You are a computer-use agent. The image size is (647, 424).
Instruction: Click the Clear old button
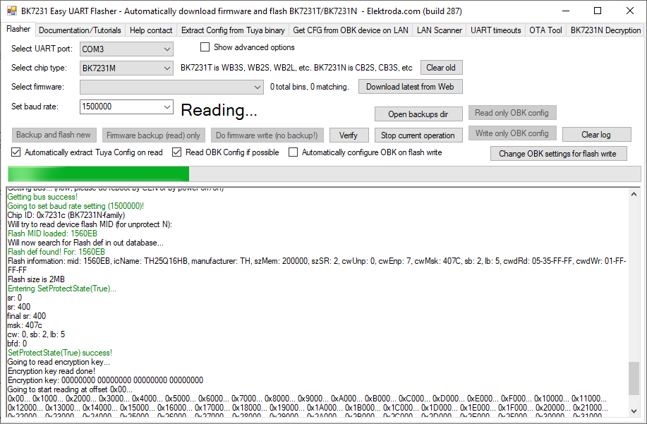tap(441, 68)
